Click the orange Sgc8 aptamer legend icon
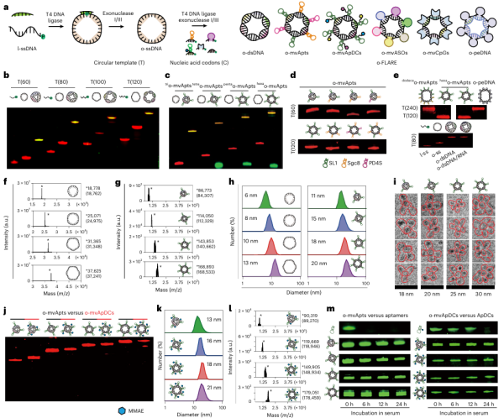This screenshot has height=418, width=504. coord(344,163)
